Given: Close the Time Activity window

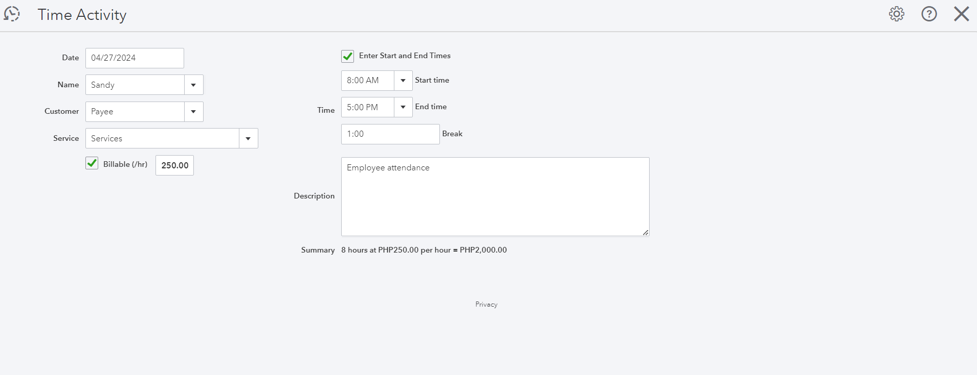Looking at the screenshot, I should click(x=961, y=14).
